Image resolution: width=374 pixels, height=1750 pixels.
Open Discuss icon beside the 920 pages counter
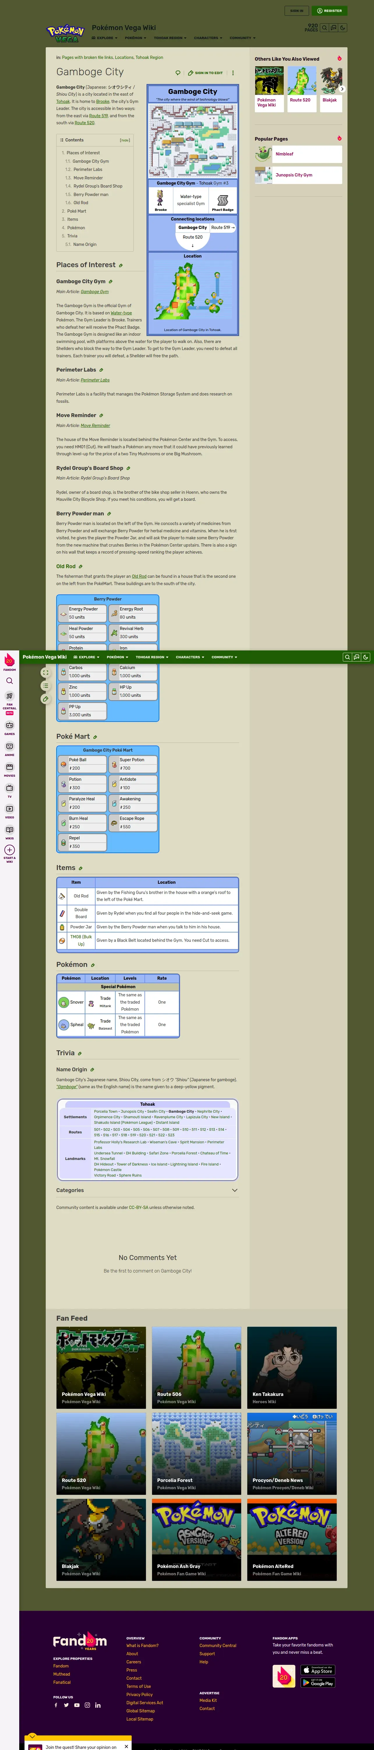coord(333,28)
